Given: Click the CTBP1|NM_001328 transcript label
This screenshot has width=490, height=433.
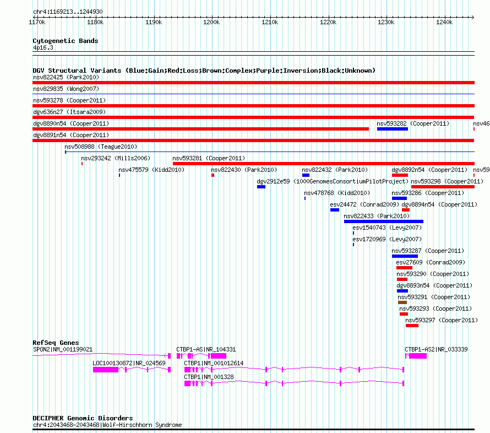Looking at the screenshot, I should pos(209,377).
